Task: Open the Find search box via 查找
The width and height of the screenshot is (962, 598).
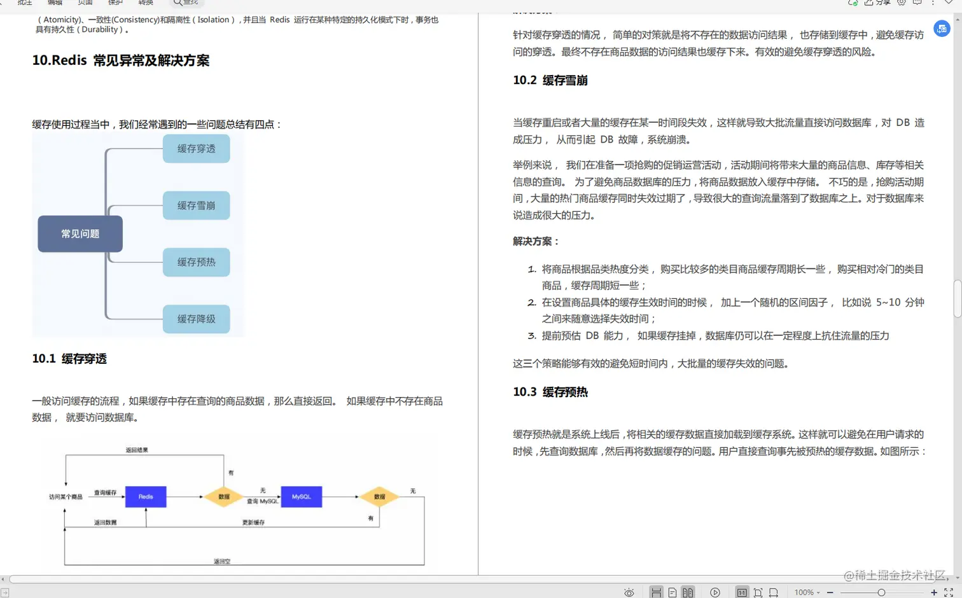Action: tap(185, 3)
